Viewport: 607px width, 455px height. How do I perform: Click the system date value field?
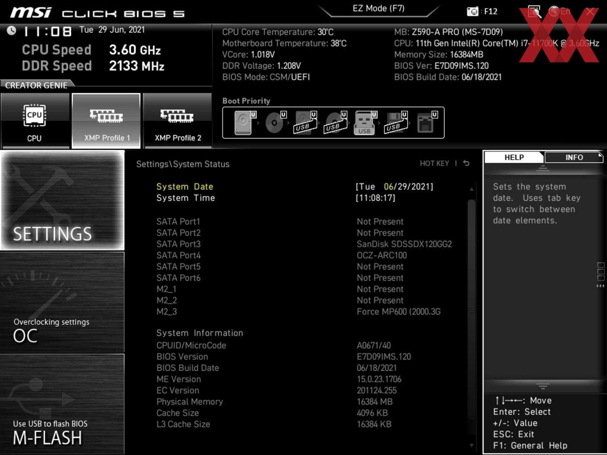pos(395,186)
